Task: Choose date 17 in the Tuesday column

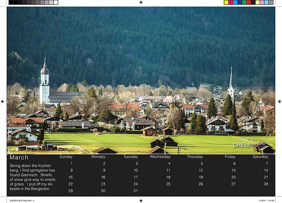Action: tap(136, 177)
